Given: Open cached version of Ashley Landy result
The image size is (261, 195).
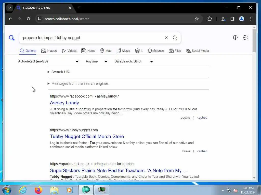Looking at the screenshot, I should coord(202,118).
